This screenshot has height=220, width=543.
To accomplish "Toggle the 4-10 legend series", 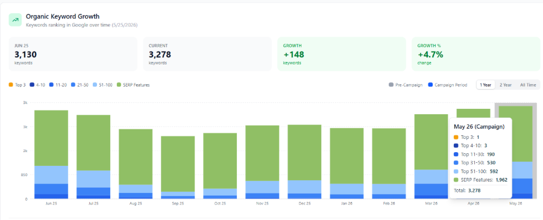I will [x=37, y=85].
